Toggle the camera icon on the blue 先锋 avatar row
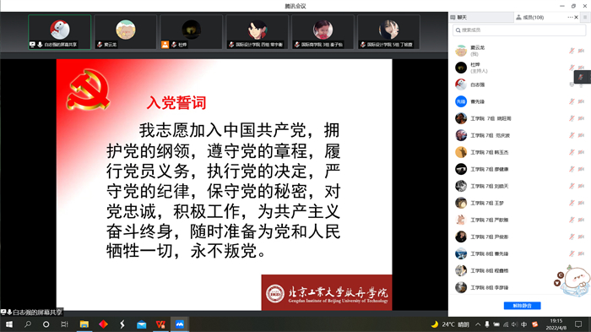The width and height of the screenshot is (591, 332). coord(581,101)
